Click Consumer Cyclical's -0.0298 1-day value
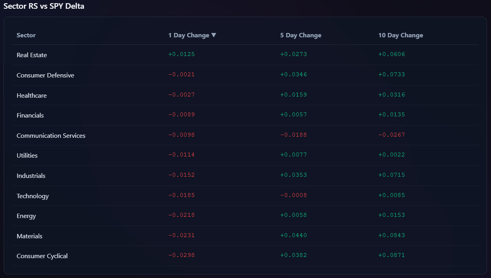491x278 pixels. tap(181, 255)
